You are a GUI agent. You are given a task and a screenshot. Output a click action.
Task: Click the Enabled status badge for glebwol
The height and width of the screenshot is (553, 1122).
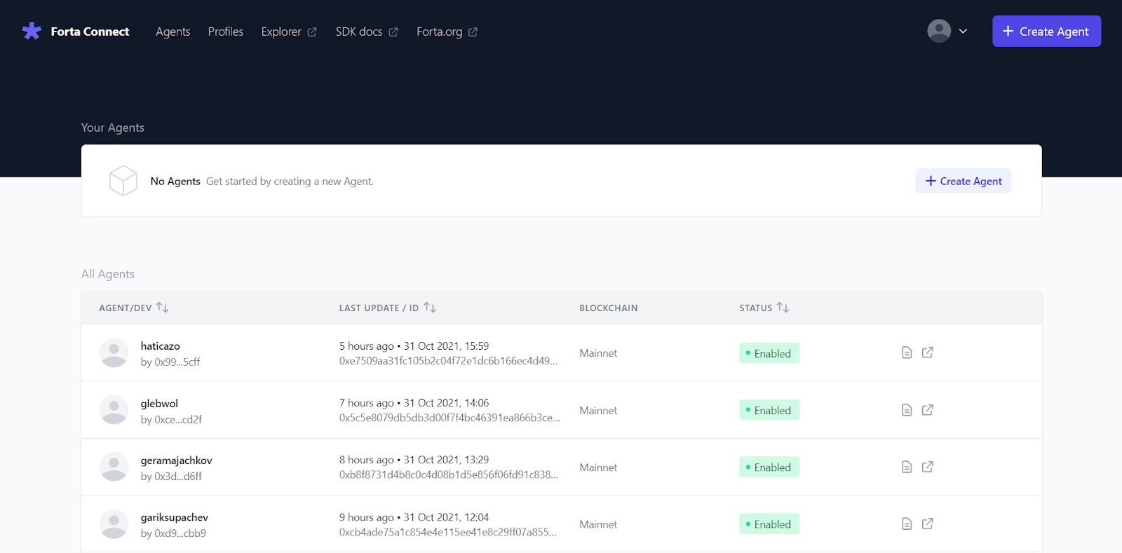[x=769, y=410]
